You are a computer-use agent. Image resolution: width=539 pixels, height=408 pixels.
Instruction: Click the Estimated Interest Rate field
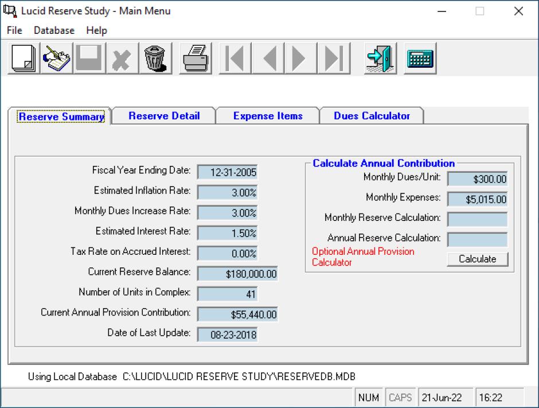[227, 233]
